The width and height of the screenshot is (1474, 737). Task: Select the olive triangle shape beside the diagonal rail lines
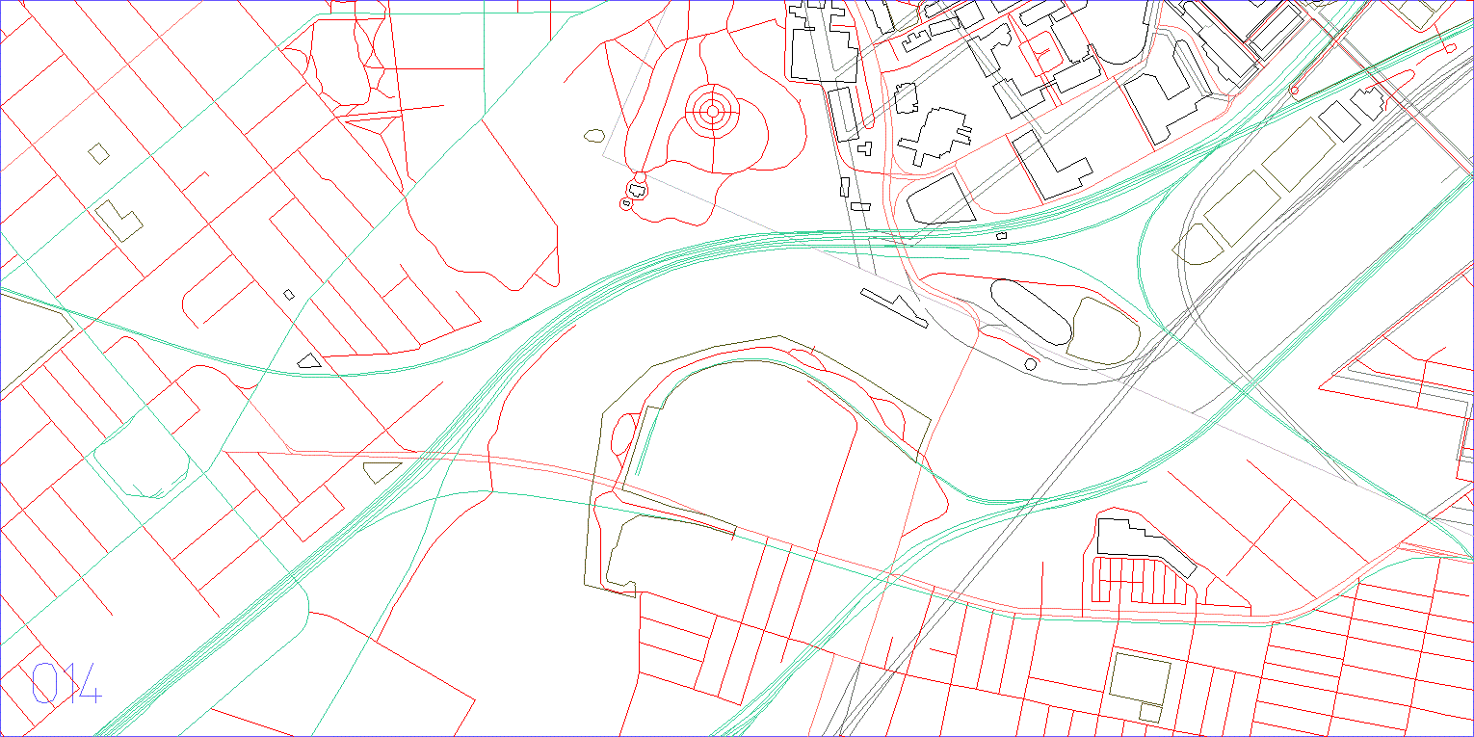pos(382,471)
